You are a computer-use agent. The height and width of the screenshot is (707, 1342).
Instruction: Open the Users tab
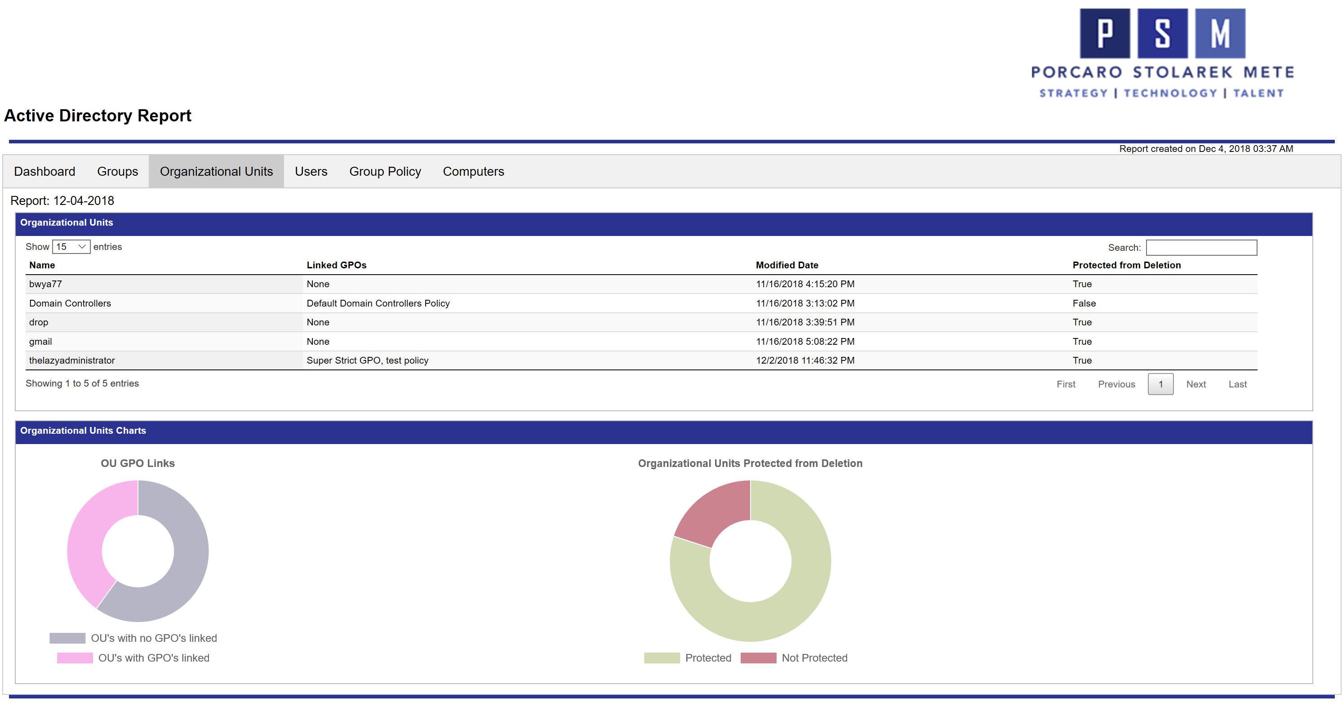pyautogui.click(x=311, y=171)
